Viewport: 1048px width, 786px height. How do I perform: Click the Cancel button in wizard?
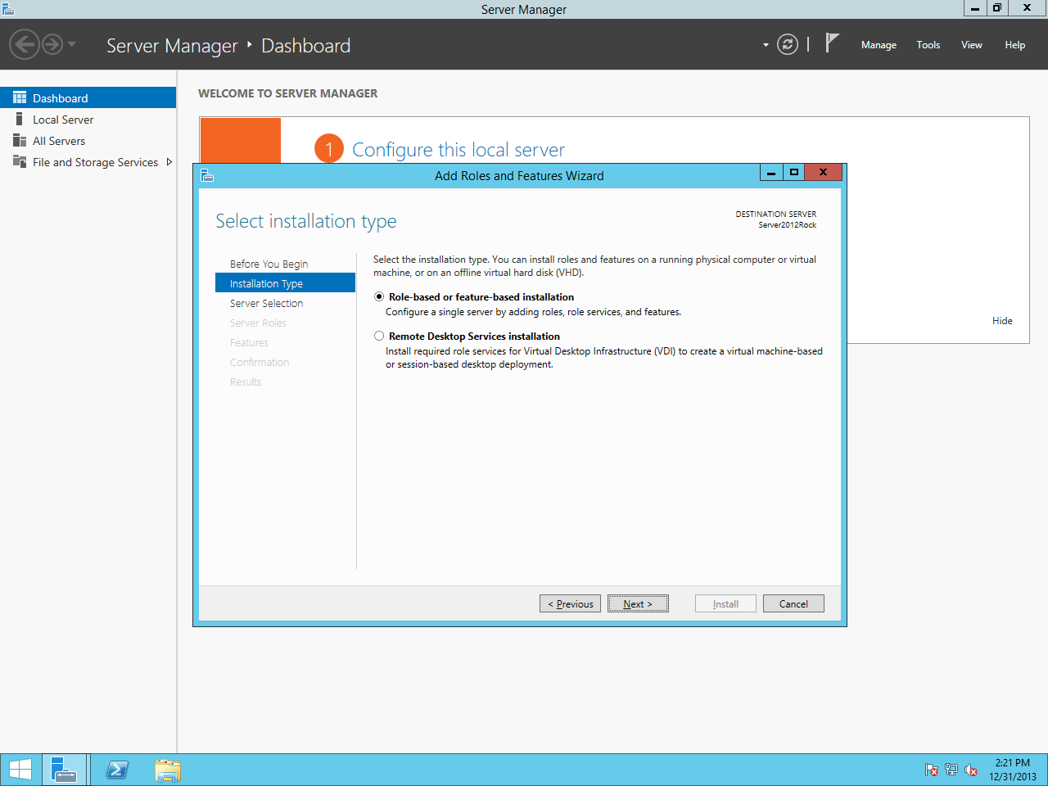793,604
